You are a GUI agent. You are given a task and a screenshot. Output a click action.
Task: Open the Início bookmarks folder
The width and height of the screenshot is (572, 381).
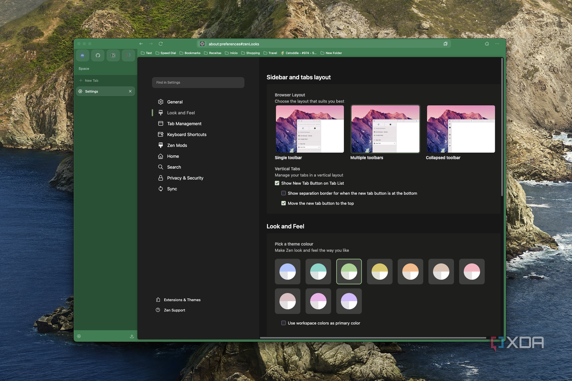point(231,53)
